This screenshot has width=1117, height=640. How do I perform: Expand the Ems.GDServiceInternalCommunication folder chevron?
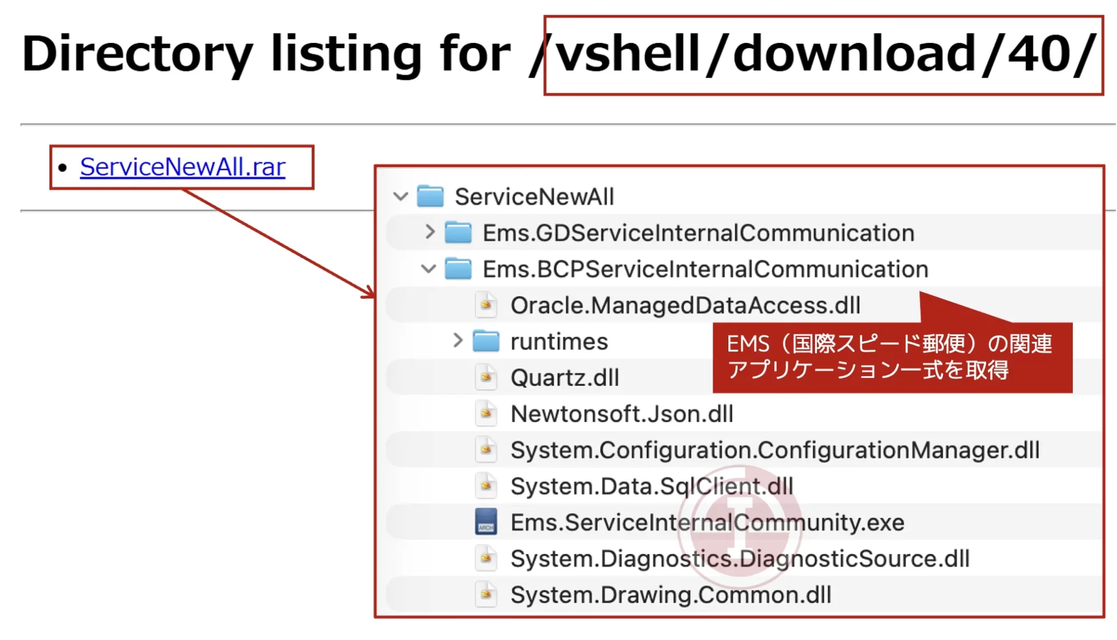click(x=429, y=233)
